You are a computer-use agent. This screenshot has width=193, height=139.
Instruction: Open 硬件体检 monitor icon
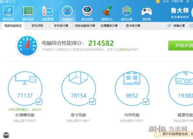coord(8,11)
